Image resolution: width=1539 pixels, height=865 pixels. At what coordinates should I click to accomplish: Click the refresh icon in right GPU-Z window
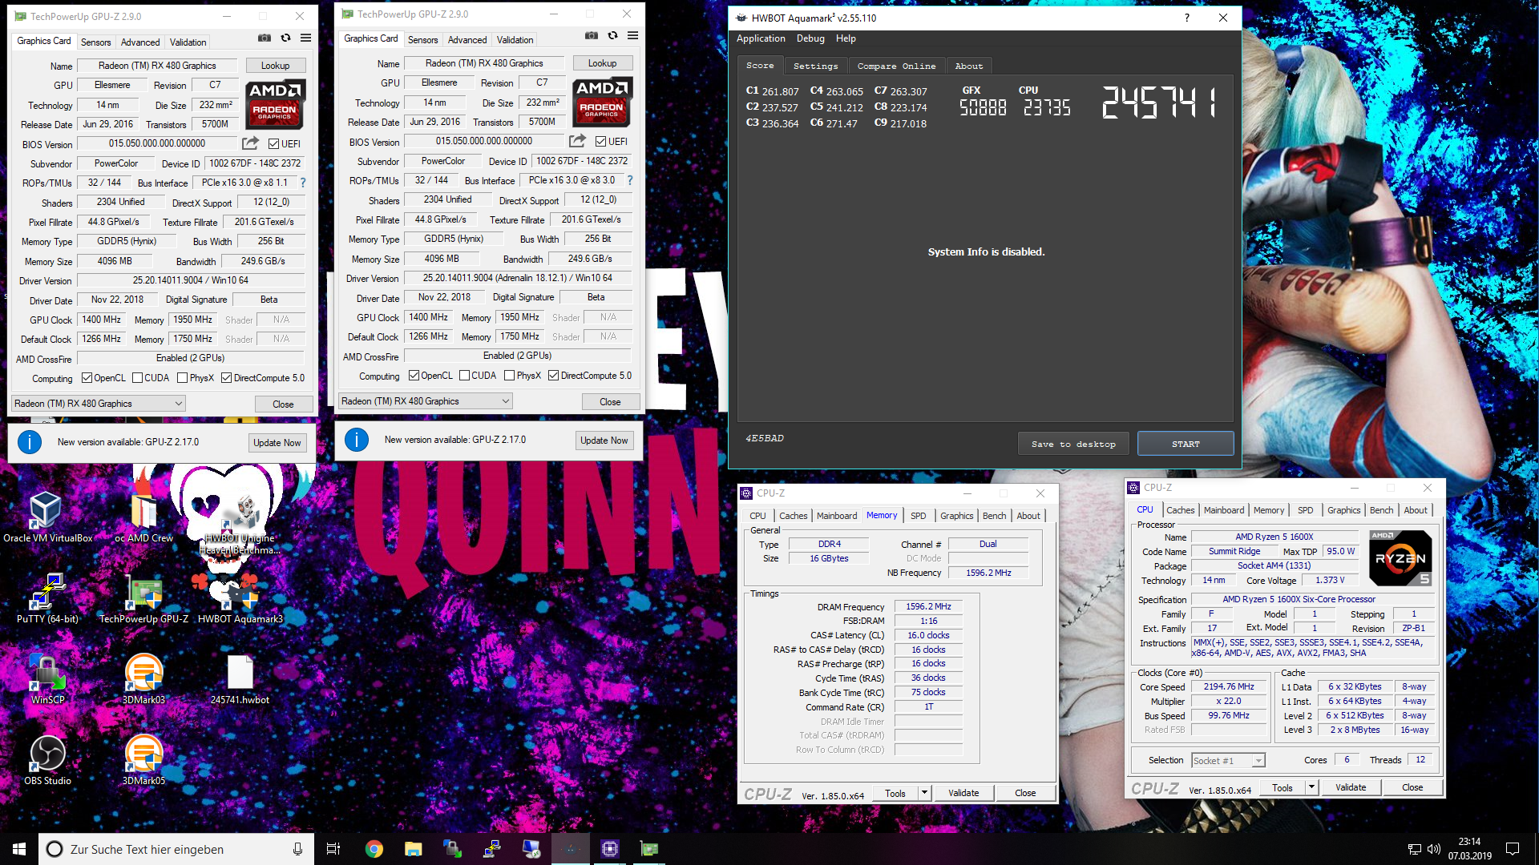[612, 35]
